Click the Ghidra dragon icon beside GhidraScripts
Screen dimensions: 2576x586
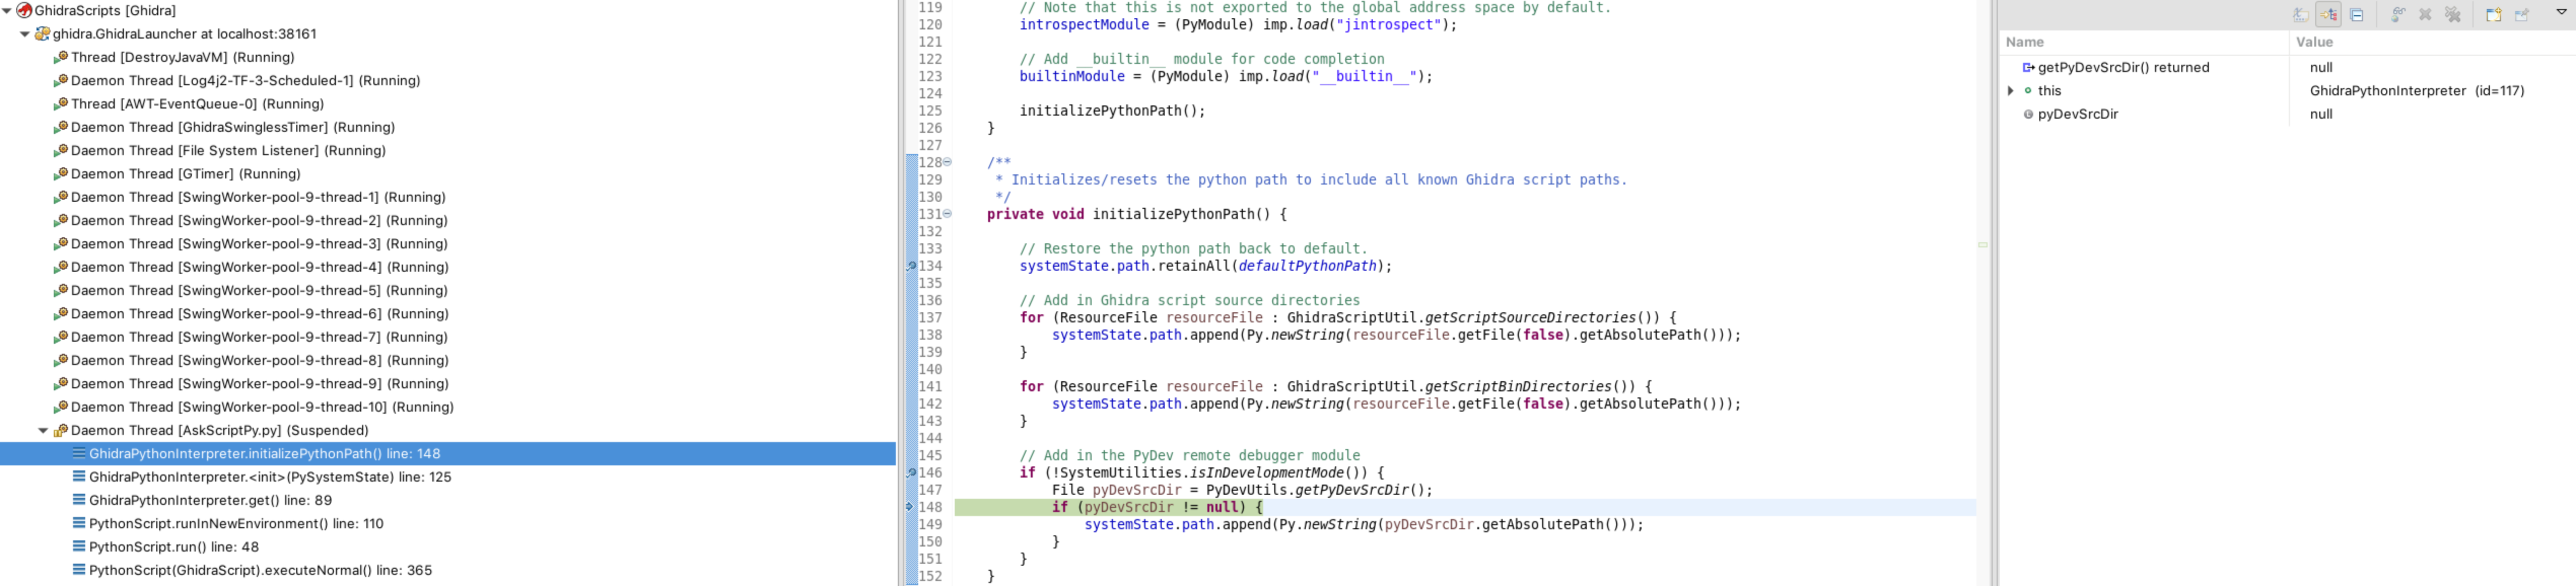coord(25,11)
